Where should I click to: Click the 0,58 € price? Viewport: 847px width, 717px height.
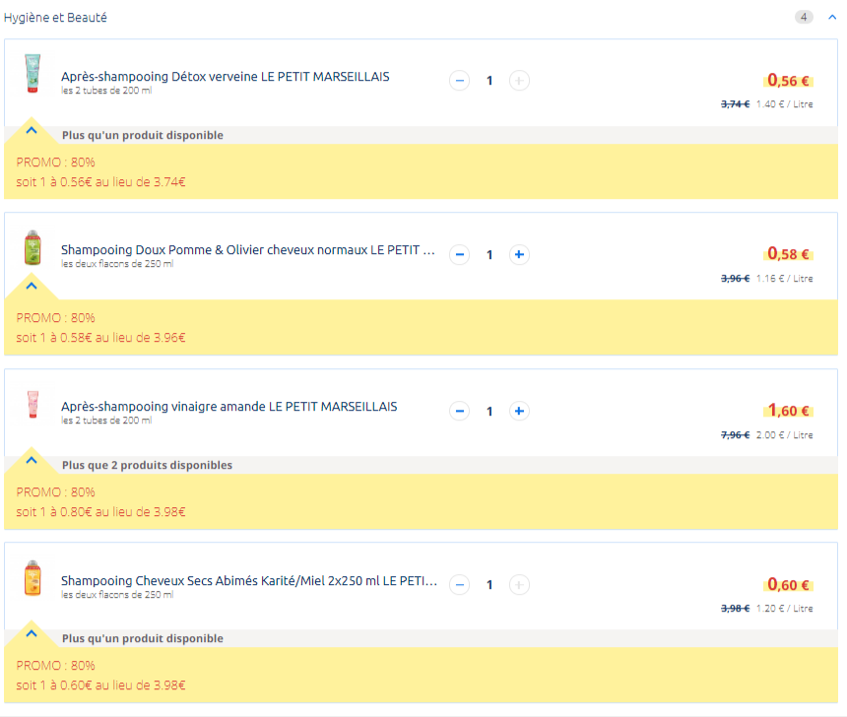[788, 254]
